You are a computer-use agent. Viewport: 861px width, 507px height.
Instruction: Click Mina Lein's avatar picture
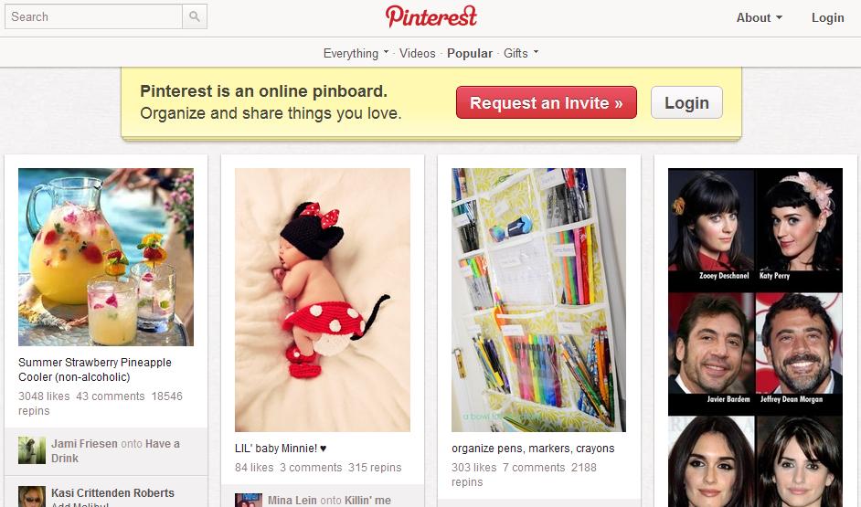pyautogui.click(x=249, y=500)
